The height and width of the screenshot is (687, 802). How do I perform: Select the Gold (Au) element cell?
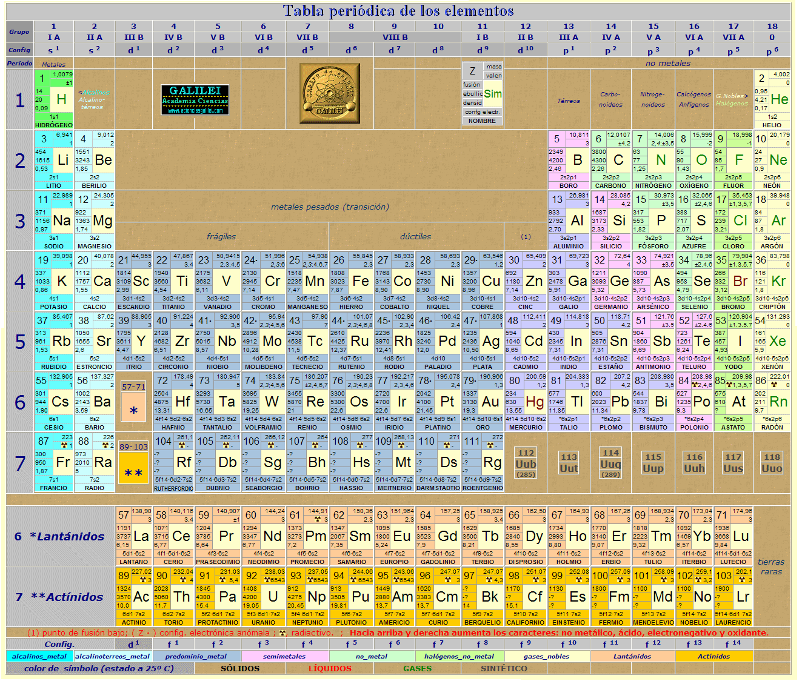pyautogui.click(x=483, y=402)
